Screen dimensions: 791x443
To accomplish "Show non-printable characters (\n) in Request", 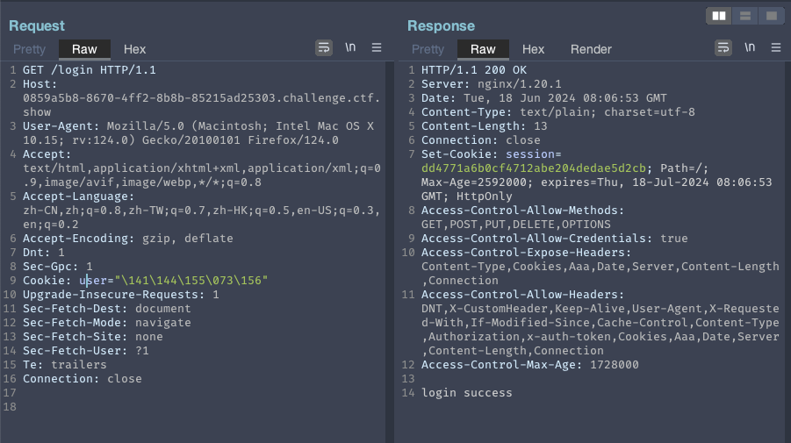I will 350,48.
